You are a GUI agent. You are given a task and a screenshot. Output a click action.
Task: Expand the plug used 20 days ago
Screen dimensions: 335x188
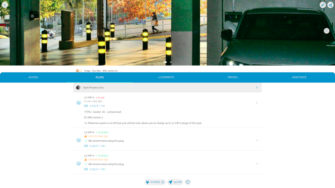tap(257, 140)
